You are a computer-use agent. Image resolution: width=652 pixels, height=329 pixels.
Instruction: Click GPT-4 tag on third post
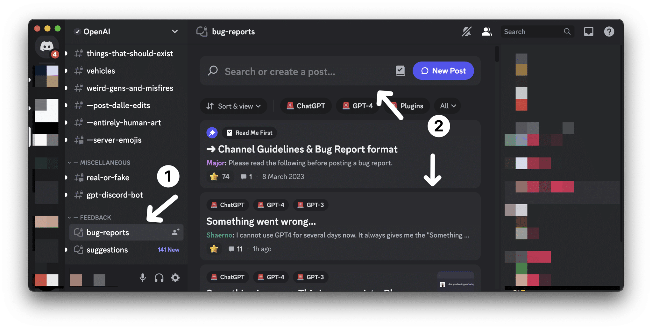(271, 277)
